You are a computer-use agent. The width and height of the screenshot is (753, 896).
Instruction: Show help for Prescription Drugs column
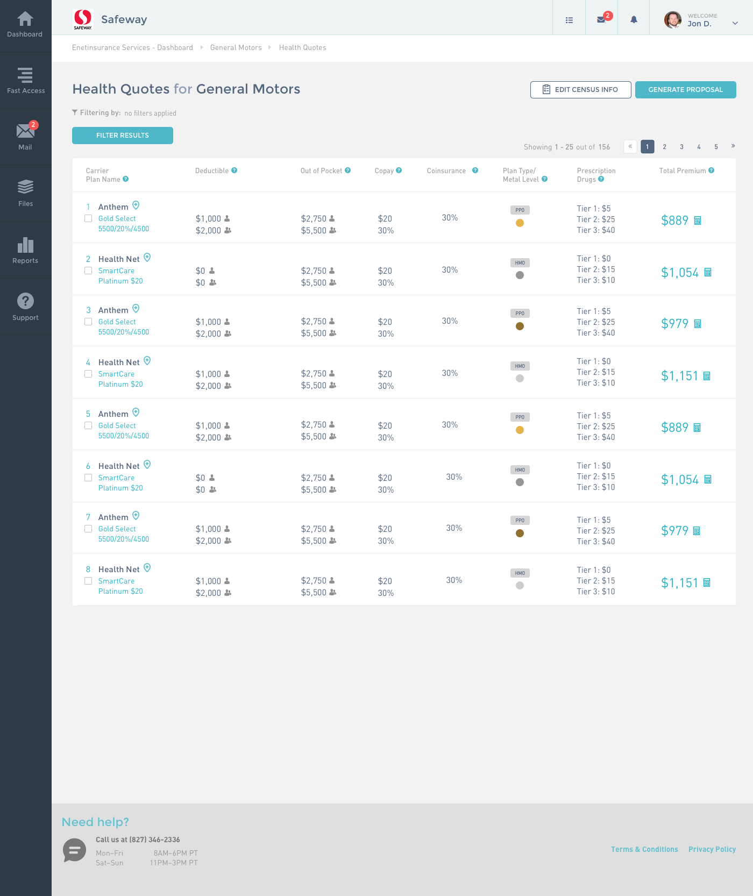coord(601,179)
